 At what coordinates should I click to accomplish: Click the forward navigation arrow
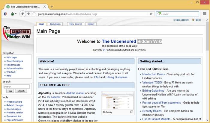pyautogui.click(x=28, y=14)
